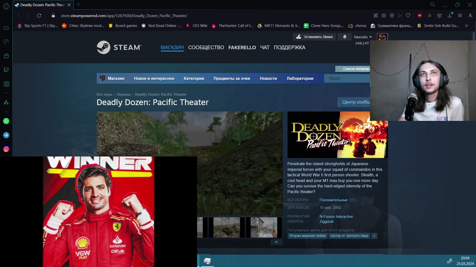Open the ad blocker shield icon
Image resolution: width=476 pixels, height=267 pixels.
click(x=392, y=16)
